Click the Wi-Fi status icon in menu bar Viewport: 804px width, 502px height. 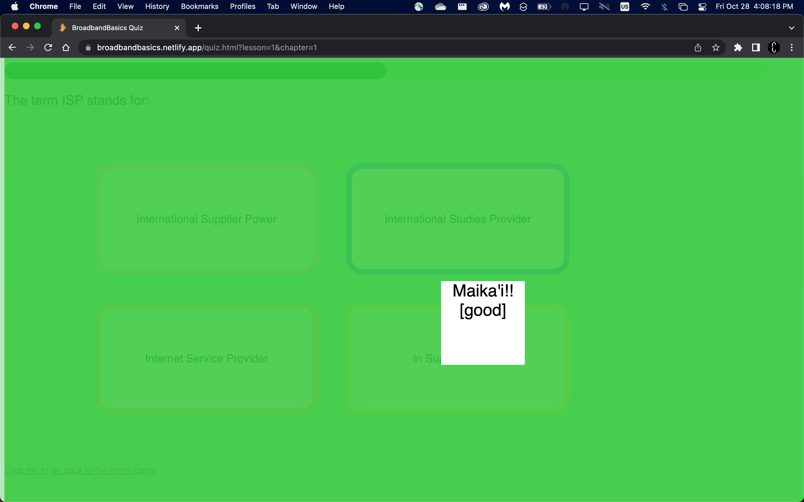point(645,7)
